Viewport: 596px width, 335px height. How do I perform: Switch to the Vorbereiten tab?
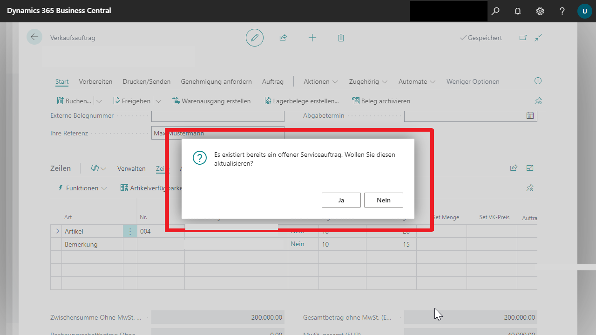[95, 81]
